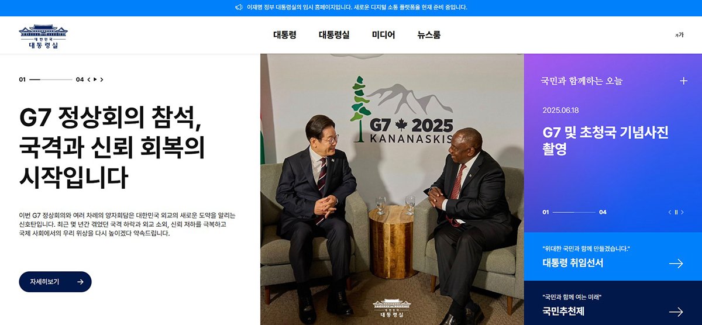Click the plus icon beside 국민과 함께하는 오늘
This screenshot has width=702, height=325.
click(683, 81)
